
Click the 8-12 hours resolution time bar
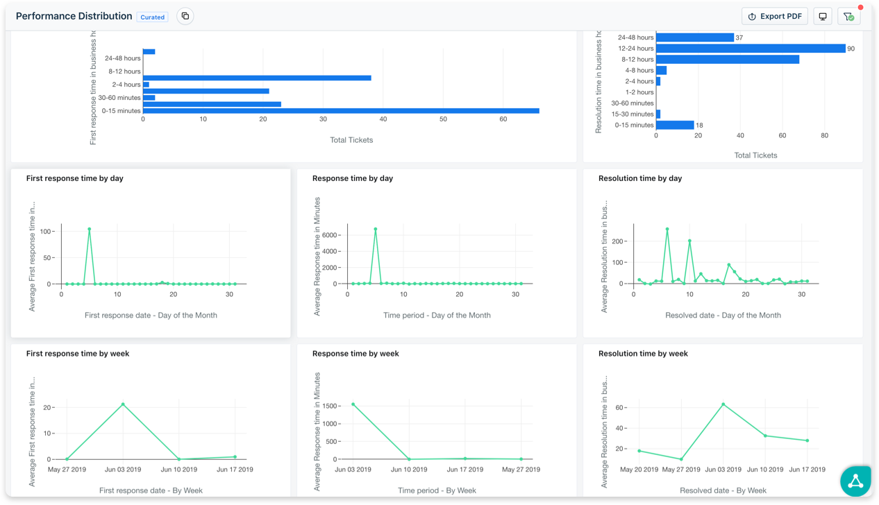[x=727, y=59]
